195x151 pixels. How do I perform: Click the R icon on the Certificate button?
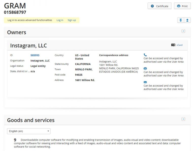tap(152, 6)
